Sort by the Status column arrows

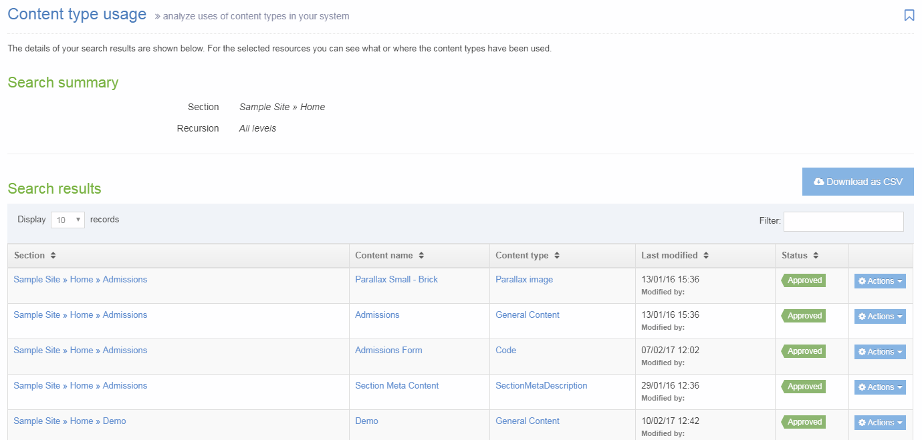click(815, 255)
